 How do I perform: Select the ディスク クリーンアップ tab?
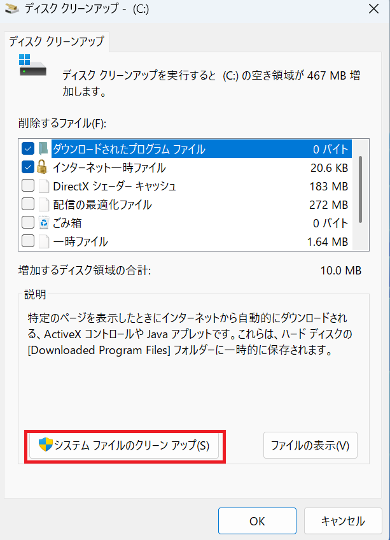pos(57,42)
